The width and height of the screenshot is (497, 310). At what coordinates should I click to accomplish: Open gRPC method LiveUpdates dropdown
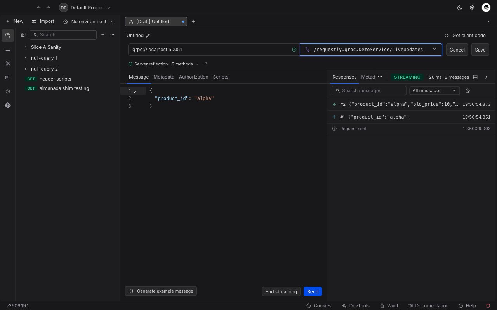[x=371, y=50]
